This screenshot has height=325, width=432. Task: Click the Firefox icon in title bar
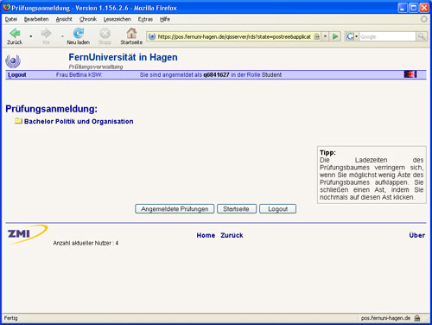(x=6, y=7)
